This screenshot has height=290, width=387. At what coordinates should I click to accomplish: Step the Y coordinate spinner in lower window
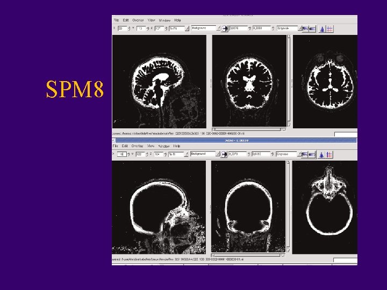(x=147, y=154)
